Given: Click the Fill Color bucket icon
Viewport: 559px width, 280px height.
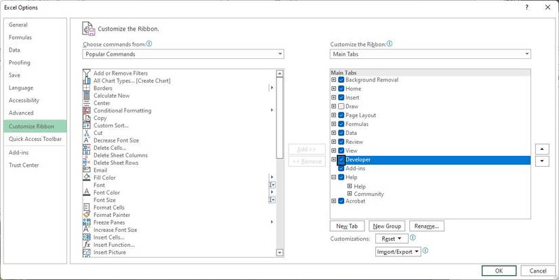Looking at the screenshot, I should 87,178.
